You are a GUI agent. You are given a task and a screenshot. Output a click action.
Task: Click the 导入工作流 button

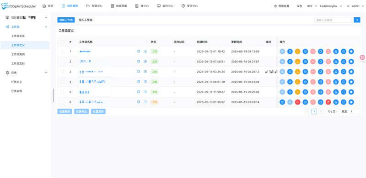pos(86,20)
